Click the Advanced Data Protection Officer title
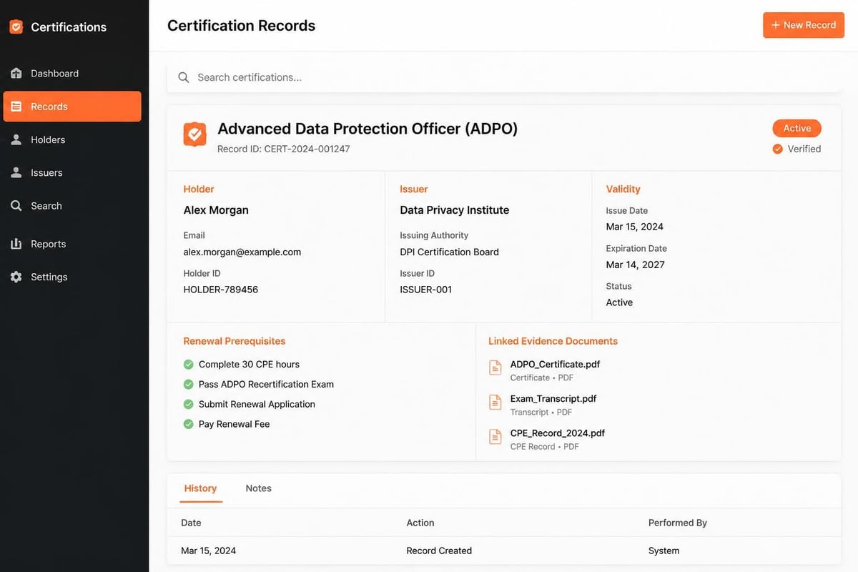 click(368, 129)
